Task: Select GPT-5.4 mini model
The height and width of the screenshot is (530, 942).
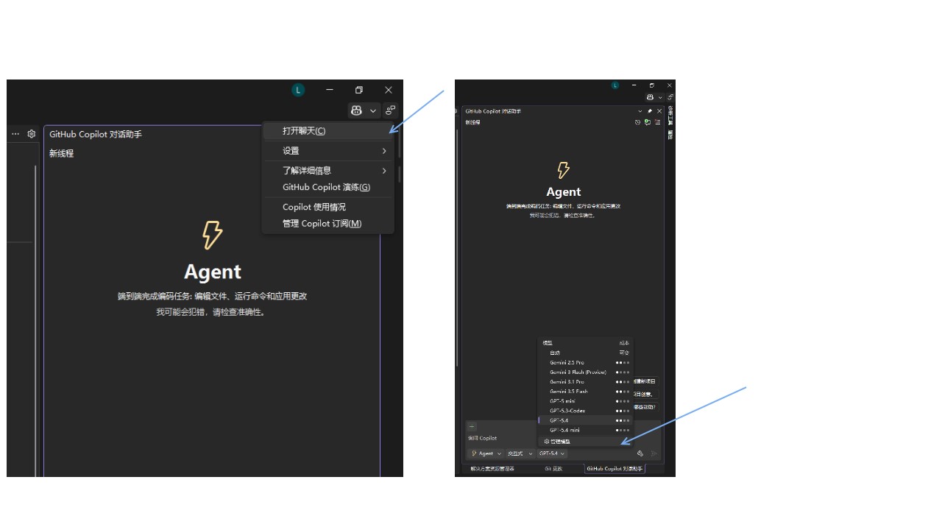Action: click(586, 430)
